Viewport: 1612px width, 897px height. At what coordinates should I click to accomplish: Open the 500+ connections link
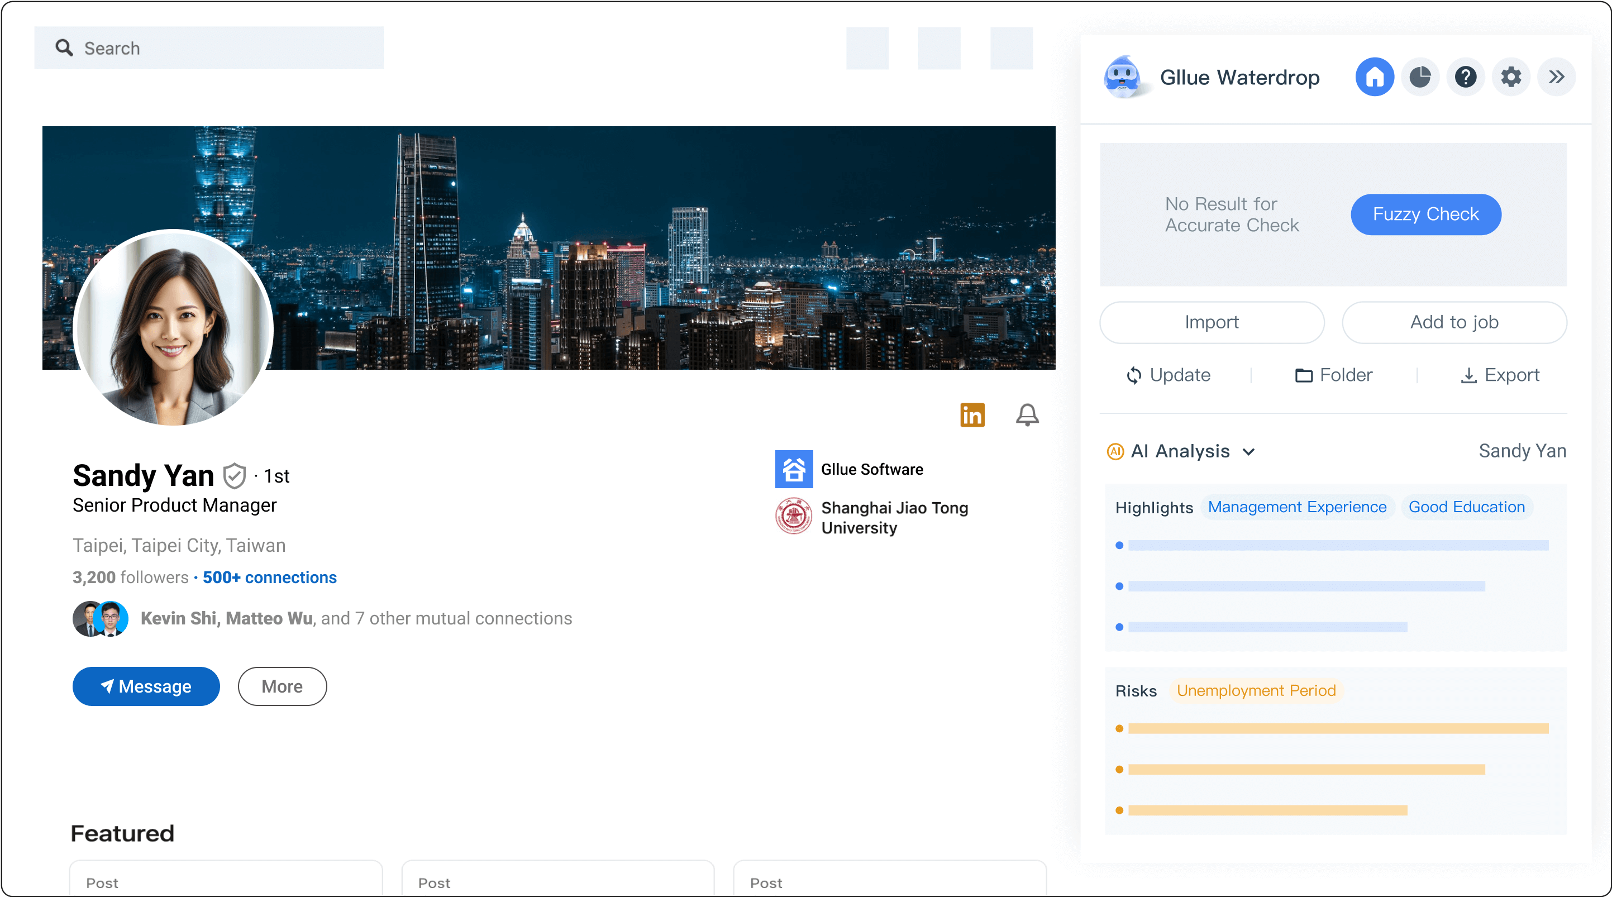point(269,577)
